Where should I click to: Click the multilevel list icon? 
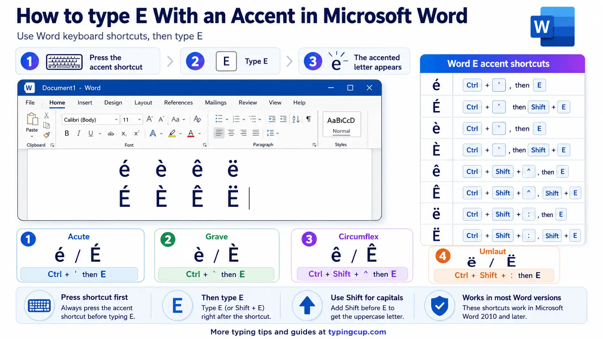pyautogui.click(x=253, y=119)
